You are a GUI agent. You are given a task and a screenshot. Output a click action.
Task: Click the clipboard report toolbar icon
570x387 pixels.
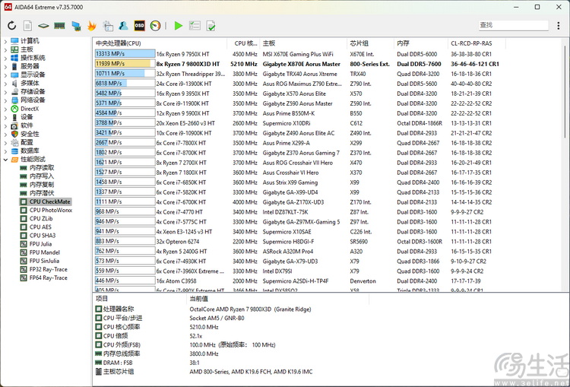pyautogui.click(x=108, y=25)
